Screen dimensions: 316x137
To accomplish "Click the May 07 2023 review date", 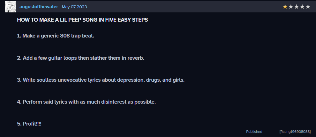I will pos(74,7).
